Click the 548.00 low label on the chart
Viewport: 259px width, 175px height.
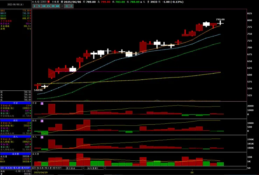pos(38,90)
